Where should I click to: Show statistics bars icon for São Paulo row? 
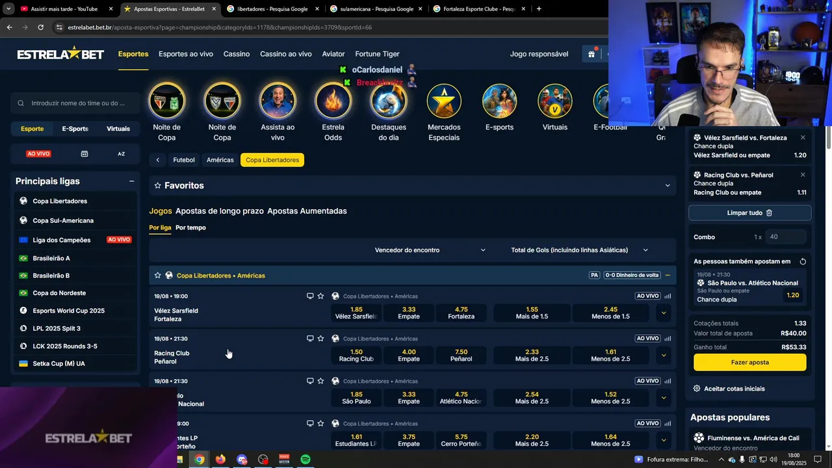[x=668, y=381]
